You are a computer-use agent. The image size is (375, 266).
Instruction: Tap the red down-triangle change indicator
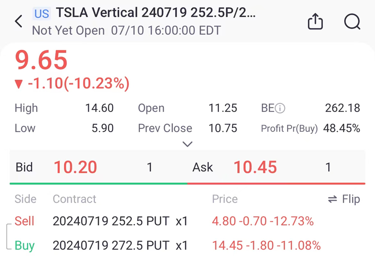point(18,84)
